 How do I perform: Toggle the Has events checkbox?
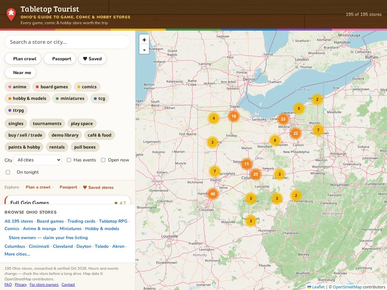(x=69, y=160)
